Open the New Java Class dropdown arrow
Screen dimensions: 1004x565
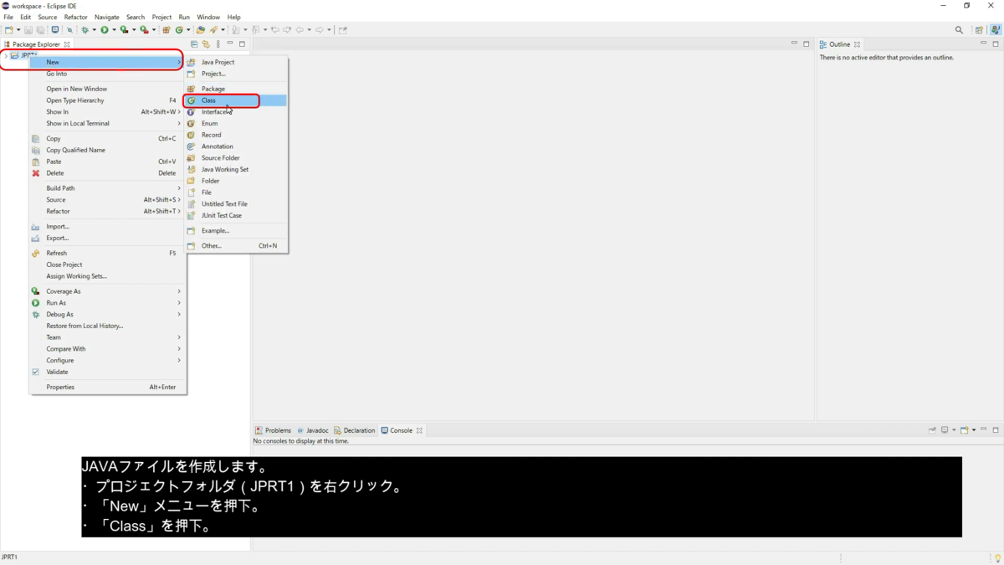coord(188,30)
